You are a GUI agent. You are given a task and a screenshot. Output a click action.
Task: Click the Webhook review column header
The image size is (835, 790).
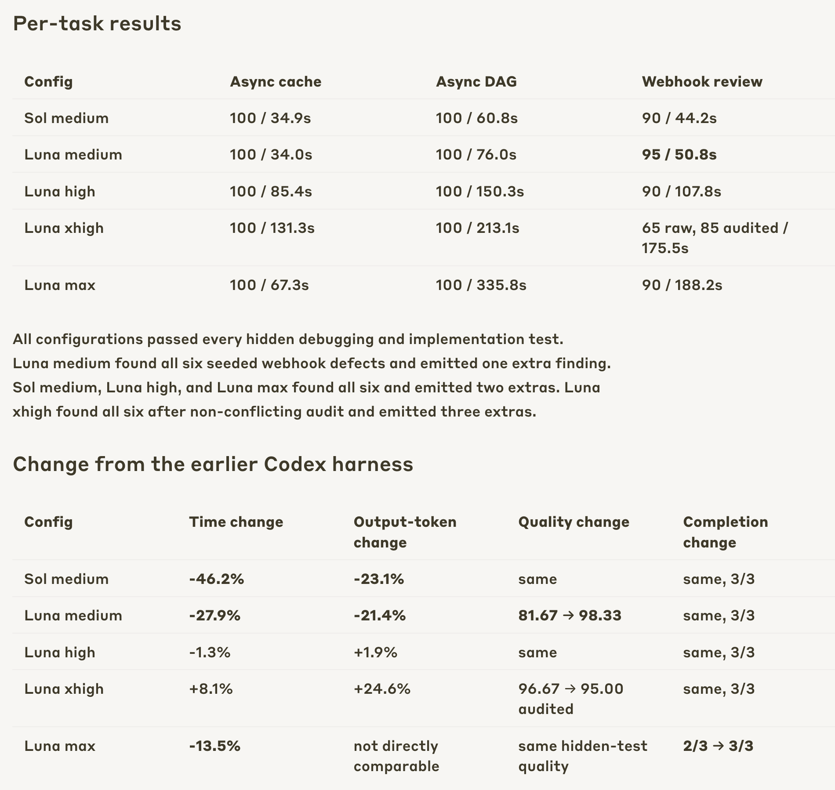[702, 82]
